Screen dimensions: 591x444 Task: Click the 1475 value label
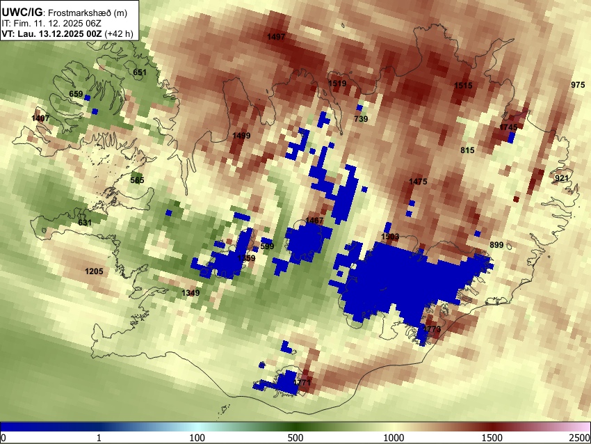pos(418,182)
